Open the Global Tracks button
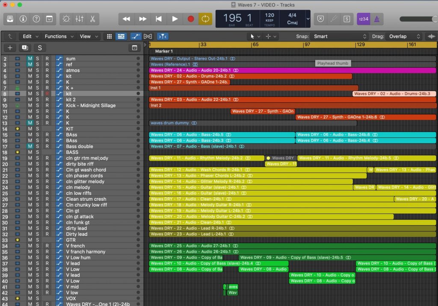The width and height of the screenshot is (438, 306). (134, 48)
